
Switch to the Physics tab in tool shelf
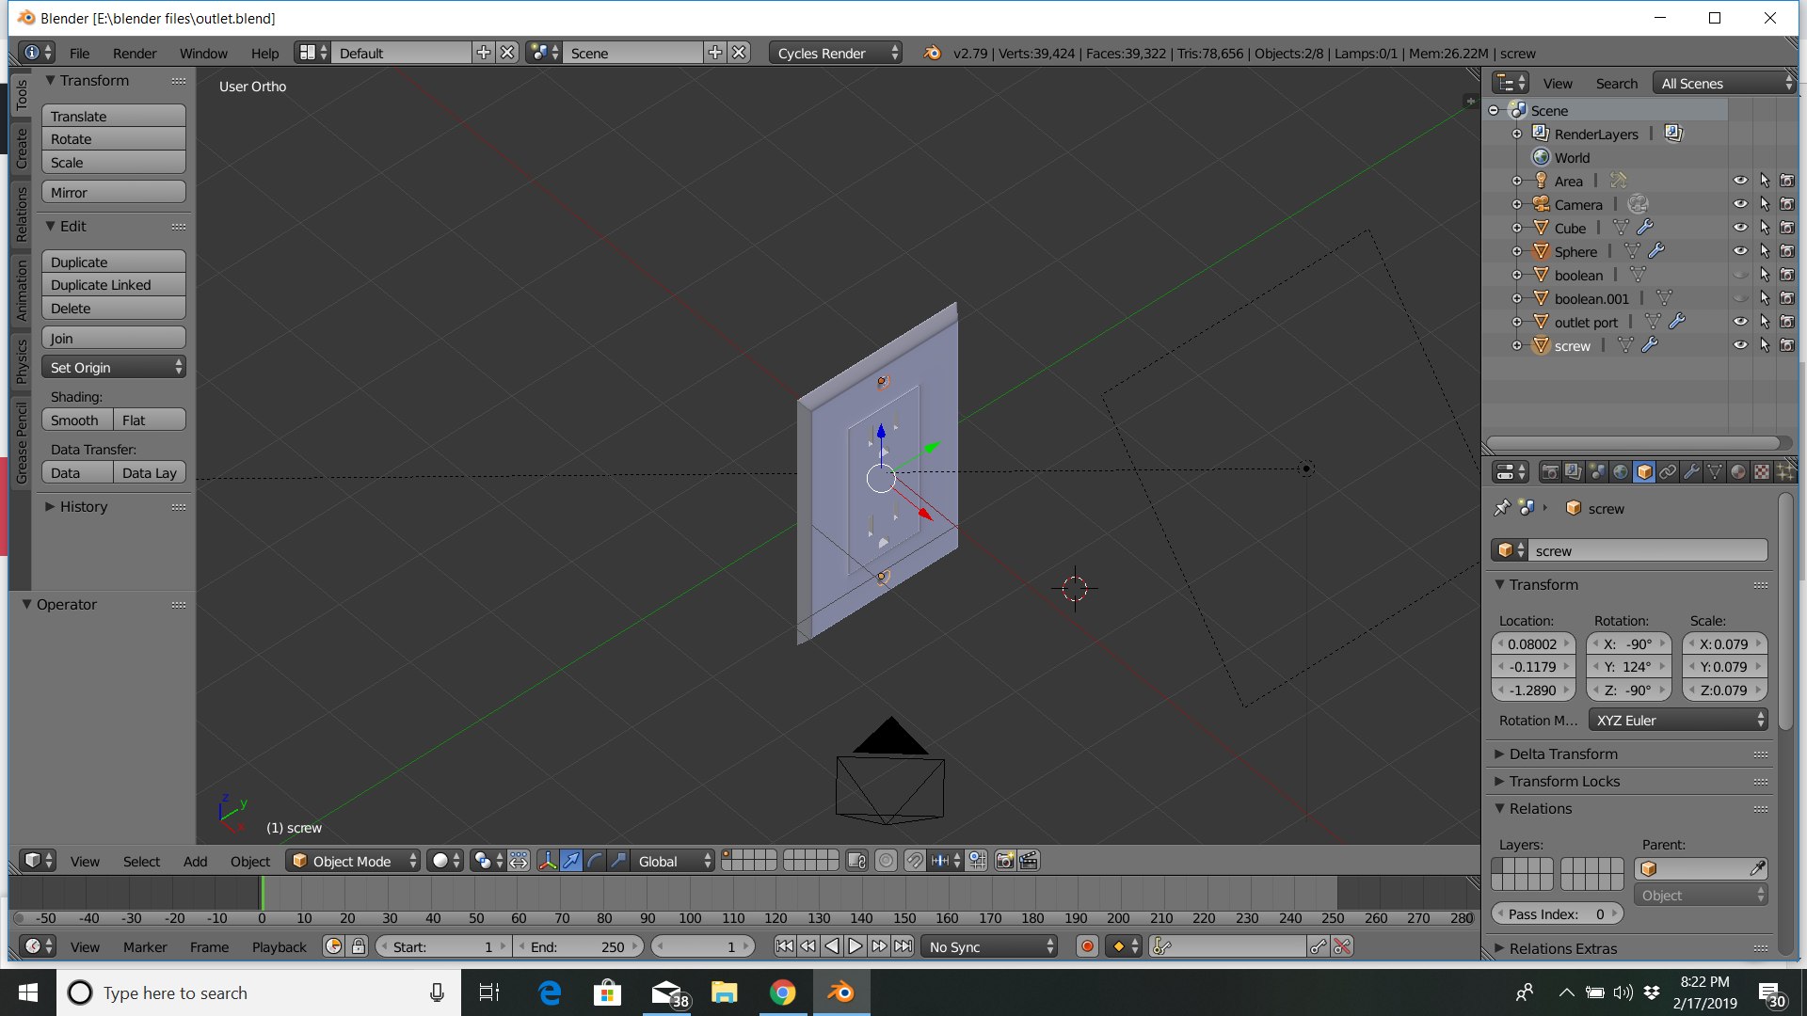22,362
